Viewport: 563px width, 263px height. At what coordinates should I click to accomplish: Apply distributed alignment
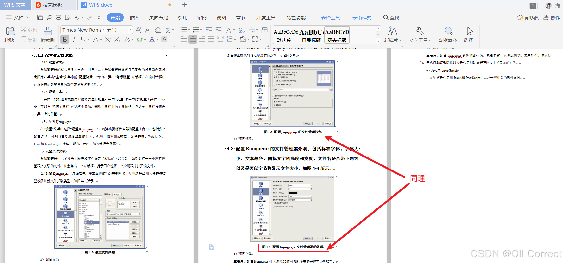tap(220, 39)
